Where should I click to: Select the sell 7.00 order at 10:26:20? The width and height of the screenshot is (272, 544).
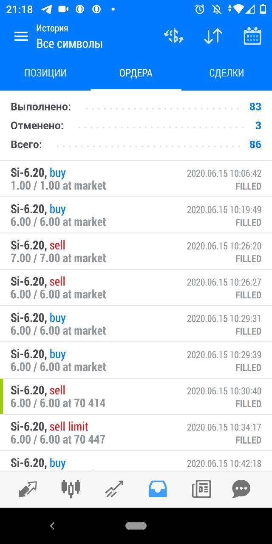point(136,252)
